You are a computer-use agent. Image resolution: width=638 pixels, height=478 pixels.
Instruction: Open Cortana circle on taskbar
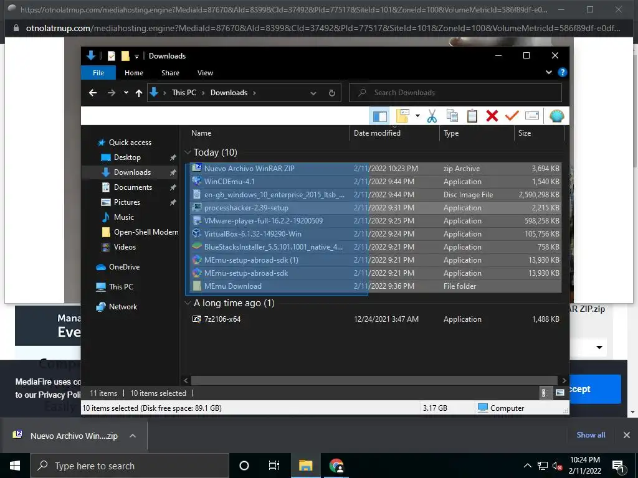pos(244,466)
